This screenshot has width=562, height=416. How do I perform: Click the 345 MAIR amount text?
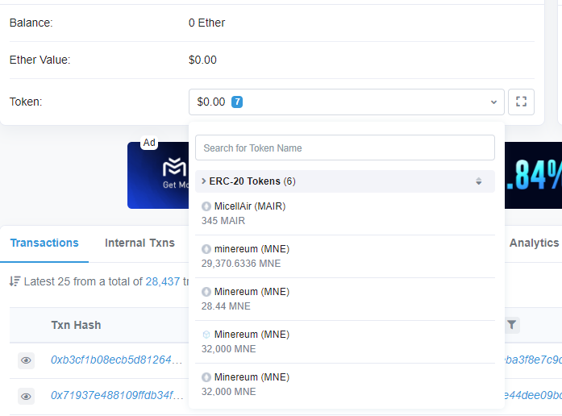click(x=223, y=221)
